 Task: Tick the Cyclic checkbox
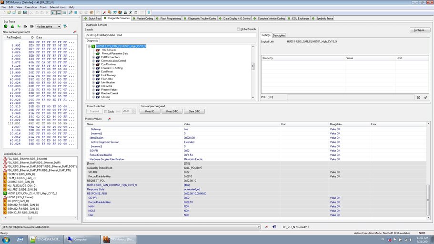106,112
